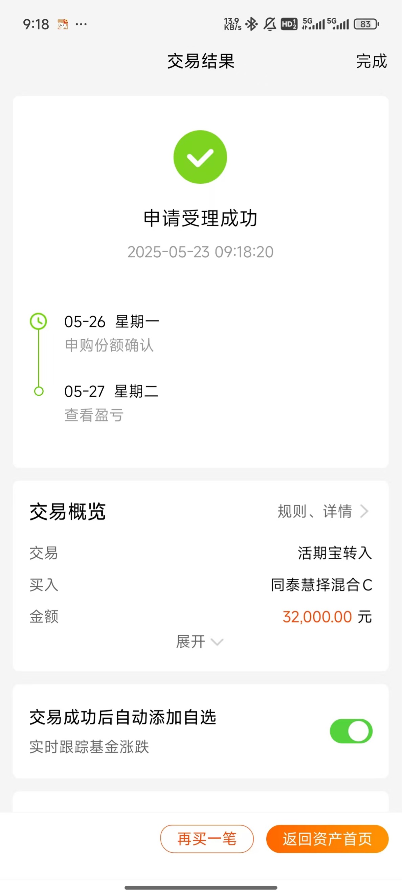Tap the 05-26 申购份额确认 timeline entry
The height and width of the screenshot is (896, 402).
point(111,333)
